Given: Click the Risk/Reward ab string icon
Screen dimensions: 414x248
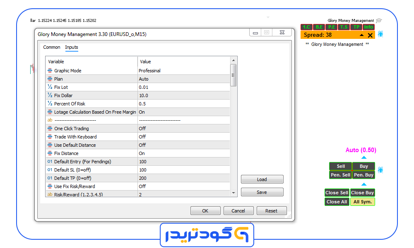Looking at the screenshot, I should pos(50,195).
